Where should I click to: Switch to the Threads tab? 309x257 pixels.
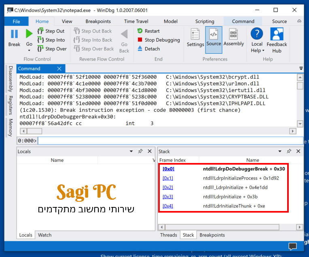coord(169,235)
